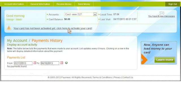
Task: Click the Last Visit date value
Action: pyautogui.click(x=125, y=19)
